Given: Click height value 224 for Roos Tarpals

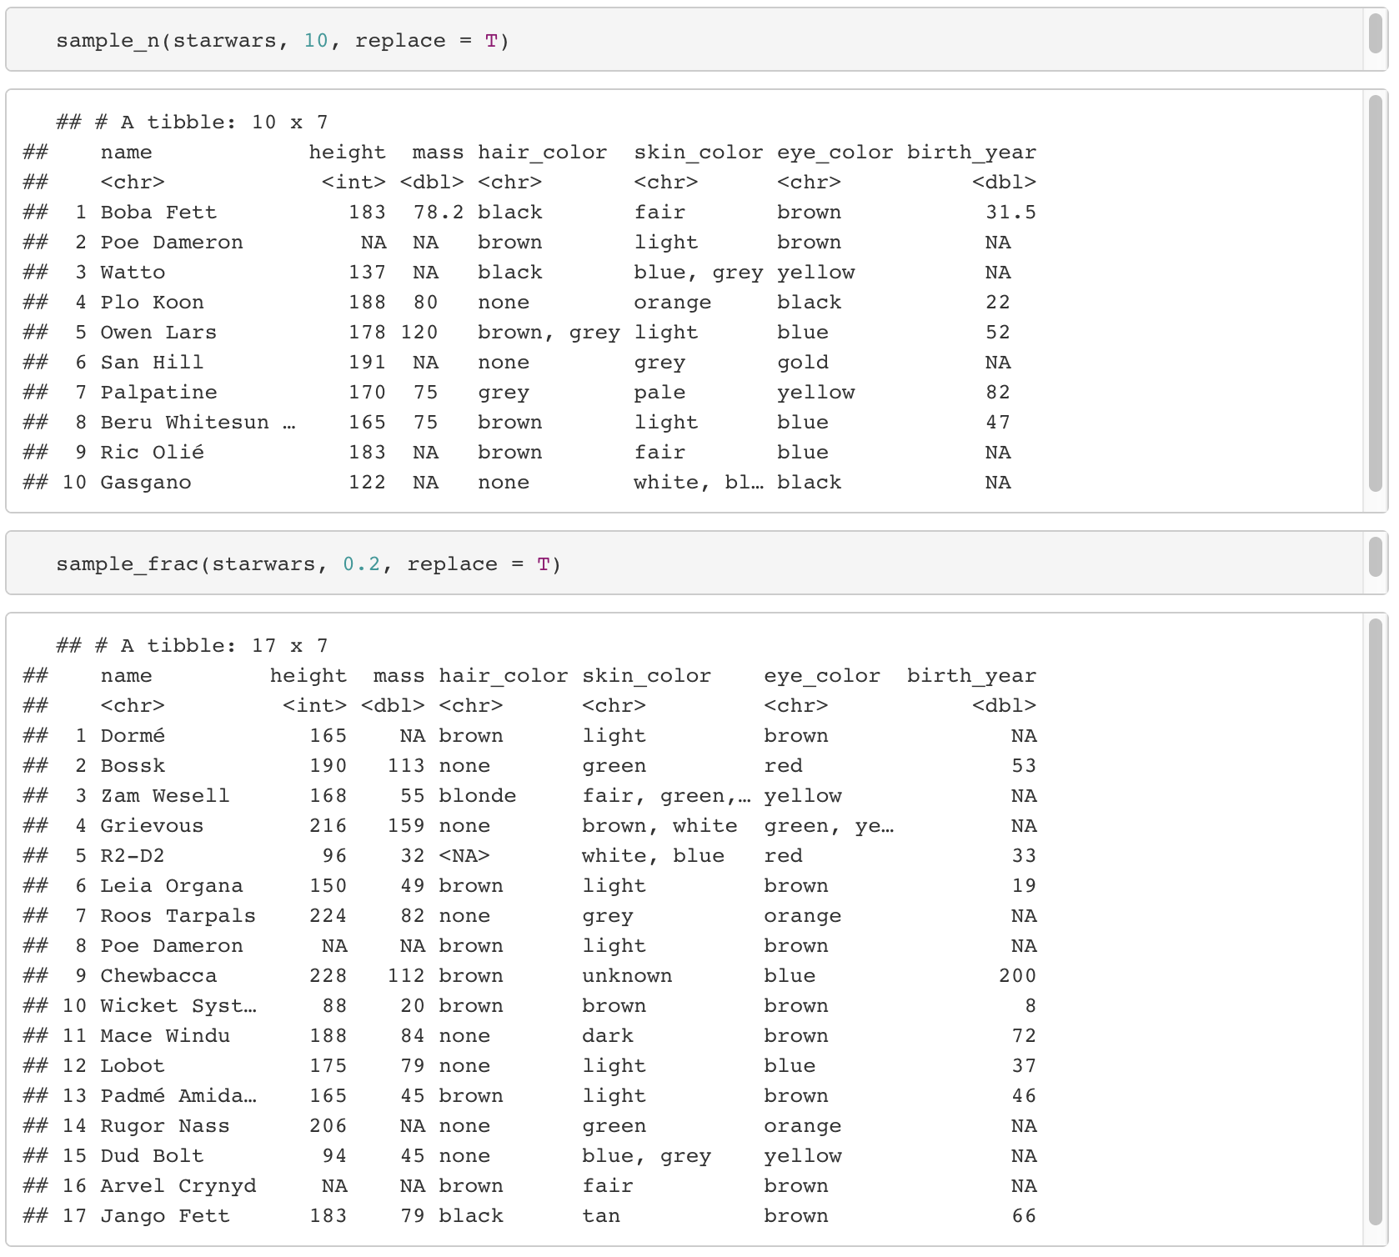Looking at the screenshot, I should point(328,916).
